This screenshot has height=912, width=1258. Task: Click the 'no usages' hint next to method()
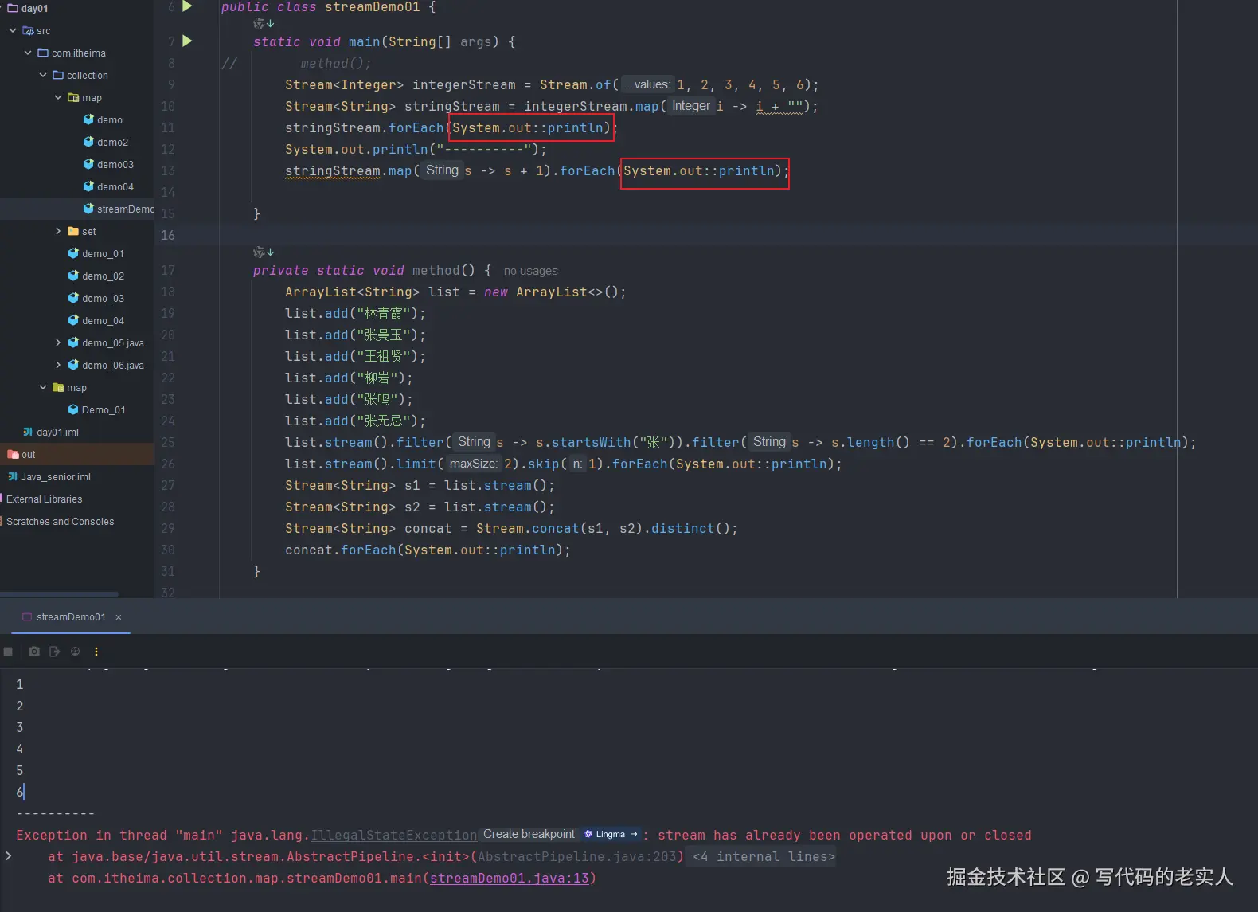coord(531,271)
